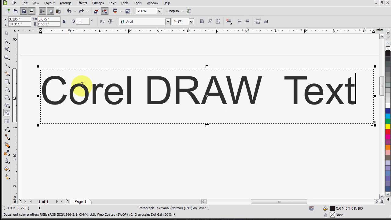Open the Arial font list dropdown
The width and height of the screenshot is (391, 220).
click(168, 22)
